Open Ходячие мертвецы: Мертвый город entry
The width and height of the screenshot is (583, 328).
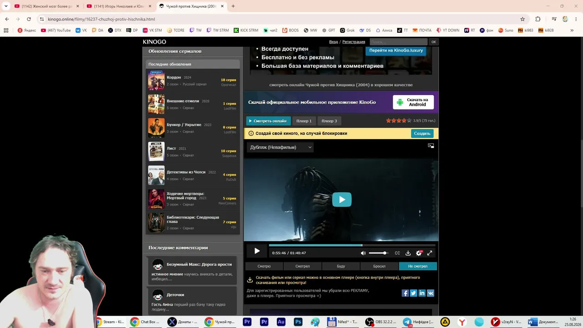click(193, 199)
